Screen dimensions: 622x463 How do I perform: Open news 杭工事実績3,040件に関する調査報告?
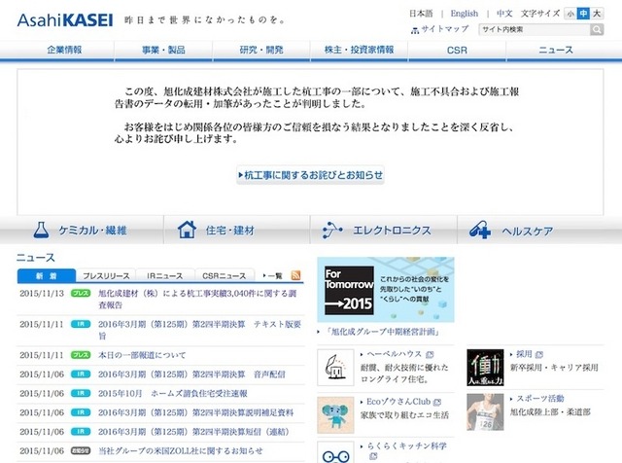pyautogui.click(x=197, y=299)
